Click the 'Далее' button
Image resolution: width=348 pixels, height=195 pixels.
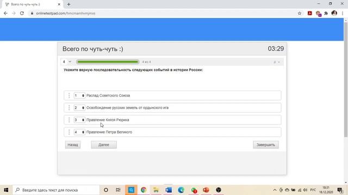coord(104,145)
